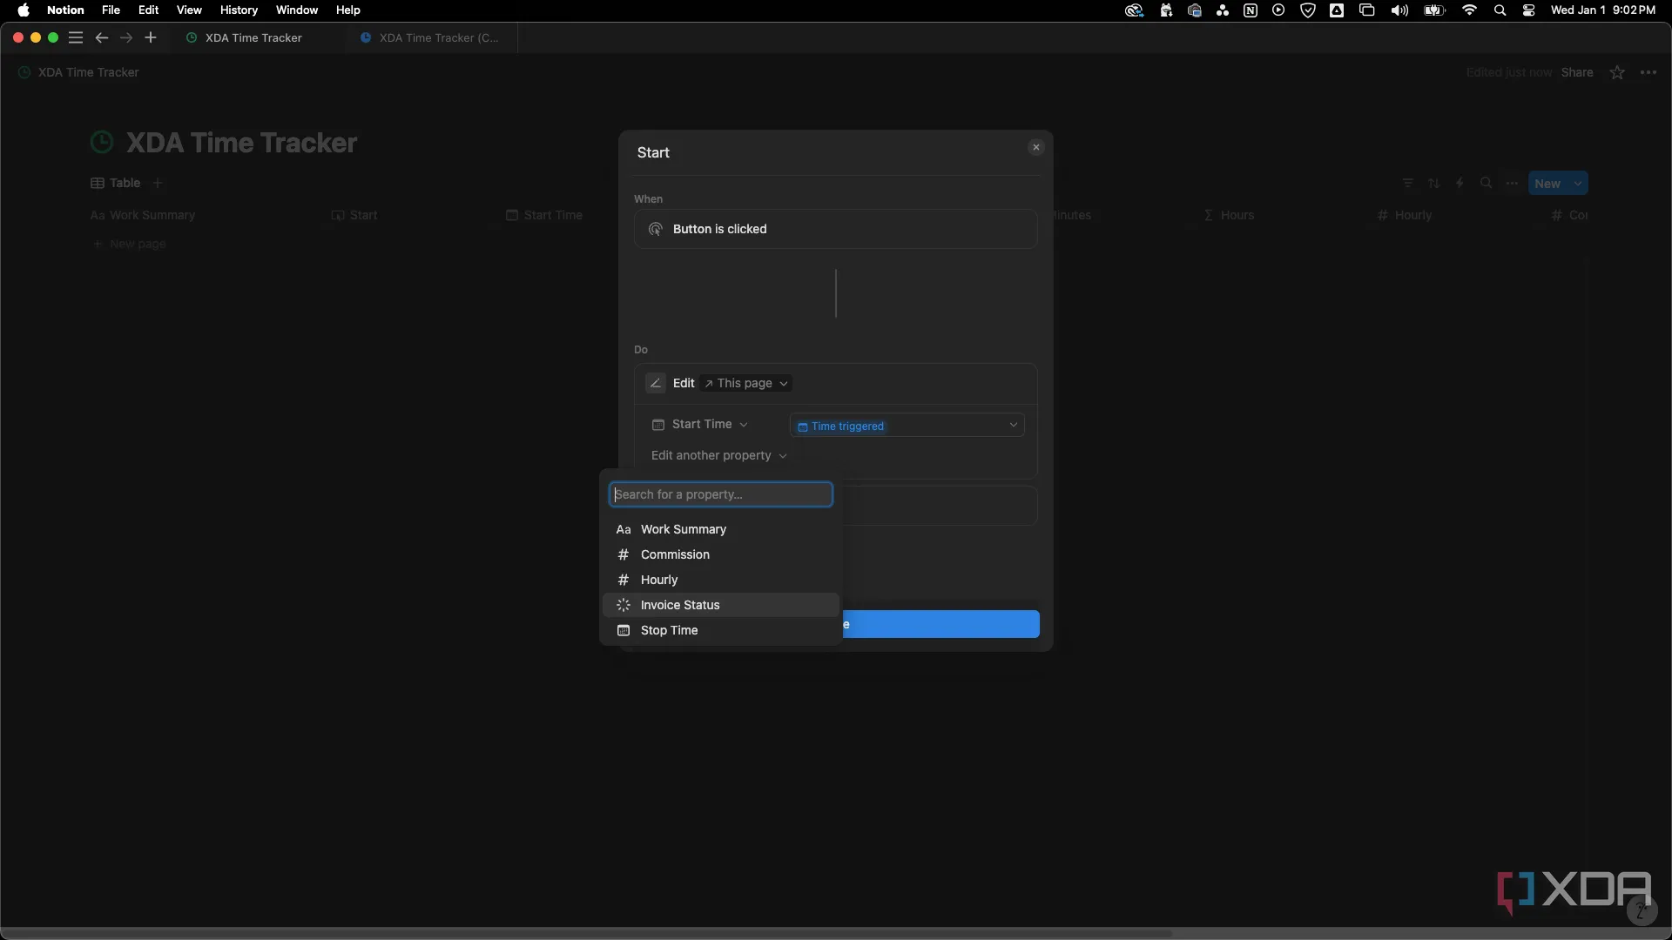Screen dimensions: 1672x940
Task: Click the Share button
Action: click(1577, 72)
